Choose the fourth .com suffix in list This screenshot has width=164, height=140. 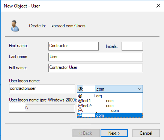(x=110, y=110)
